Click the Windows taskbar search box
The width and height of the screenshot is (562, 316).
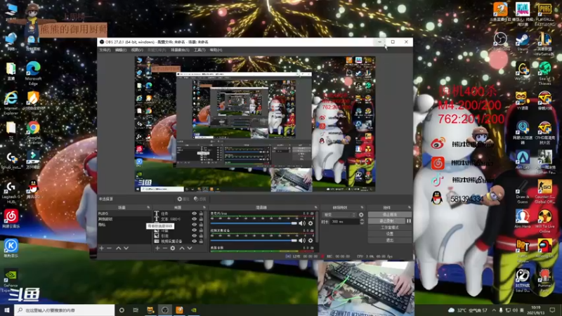65,310
